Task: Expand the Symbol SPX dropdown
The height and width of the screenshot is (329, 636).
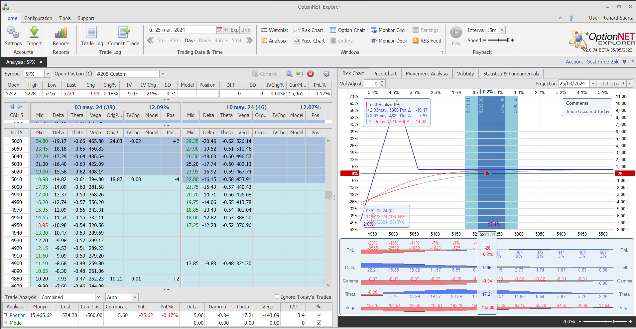Action: (x=48, y=74)
